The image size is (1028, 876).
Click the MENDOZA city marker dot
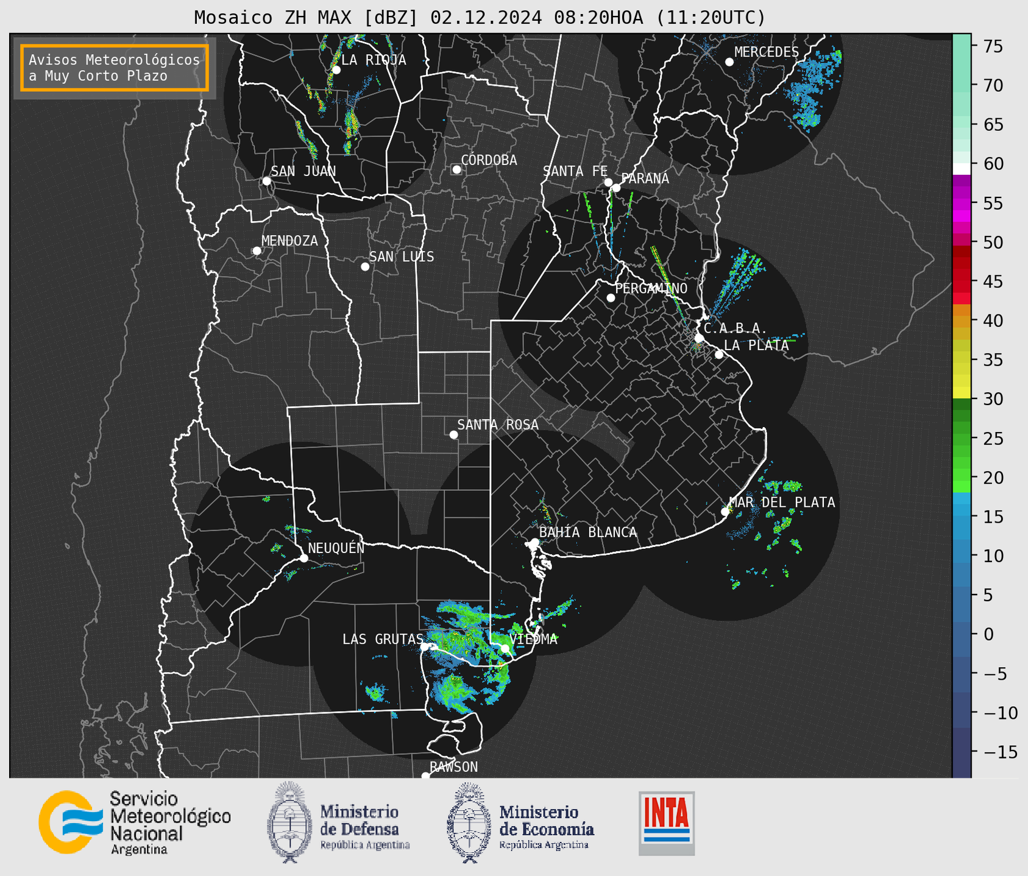tap(257, 251)
